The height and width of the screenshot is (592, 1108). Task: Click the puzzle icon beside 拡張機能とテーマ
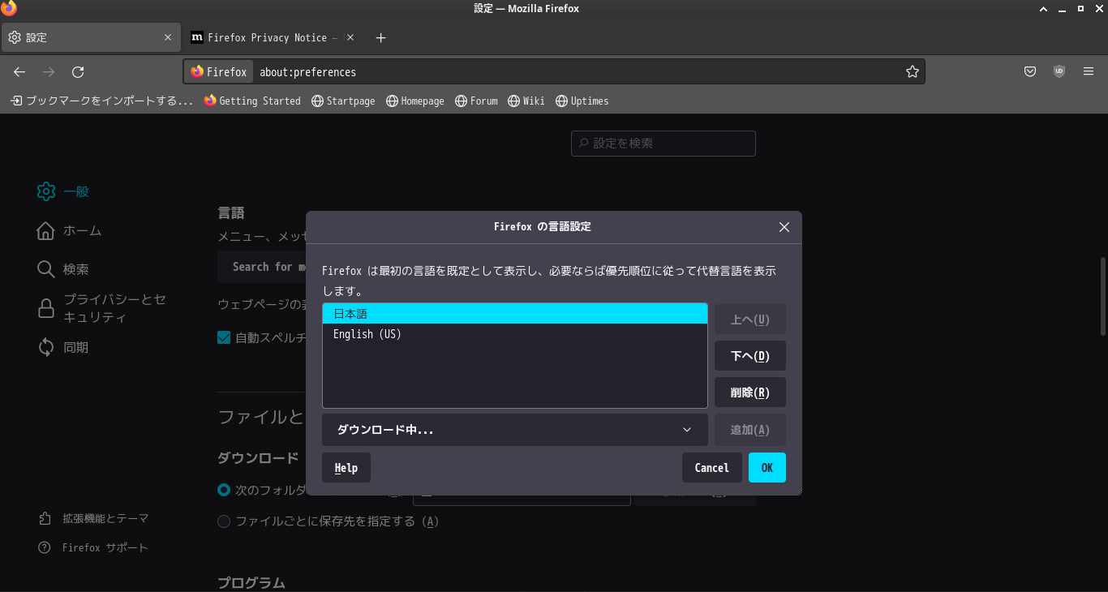[45, 518]
